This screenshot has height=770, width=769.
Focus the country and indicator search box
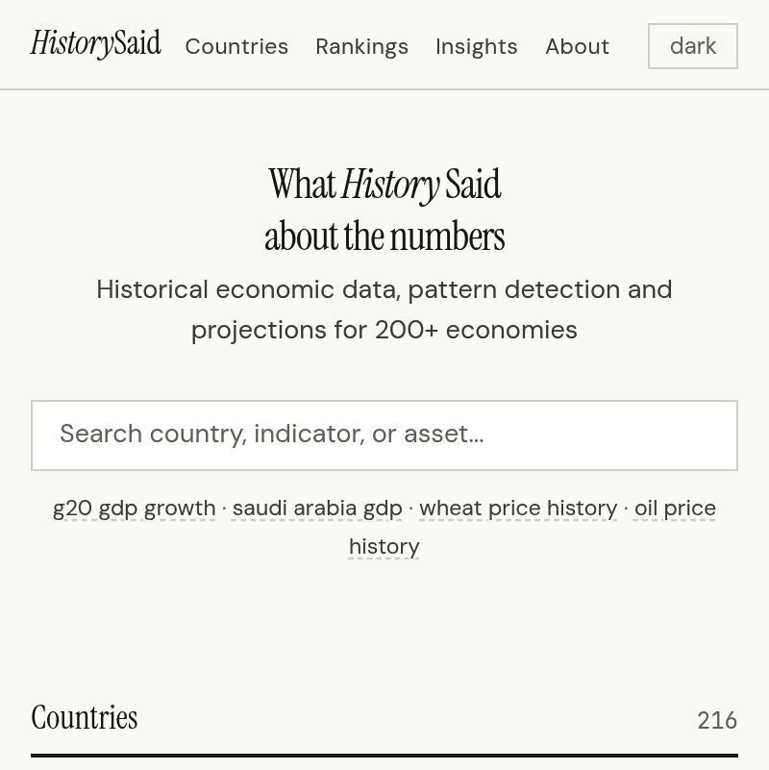tap(384, 435)
